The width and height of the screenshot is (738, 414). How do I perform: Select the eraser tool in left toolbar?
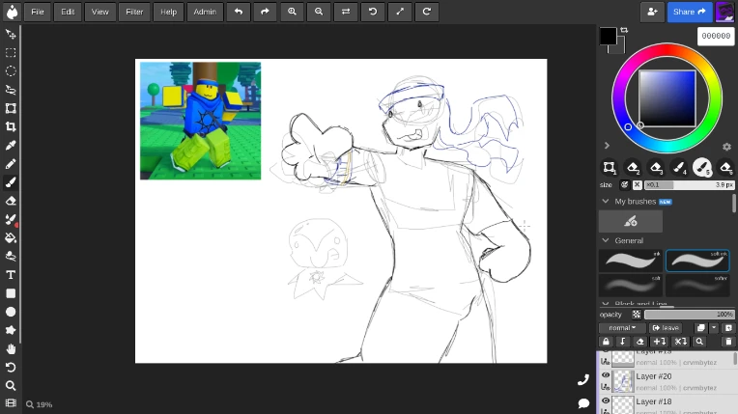pos(11,201)
